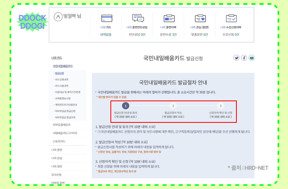Viewport: 288px width, 189px height.
Task: Open the 강사신청 sidebar section
Action: pos(56,175)
